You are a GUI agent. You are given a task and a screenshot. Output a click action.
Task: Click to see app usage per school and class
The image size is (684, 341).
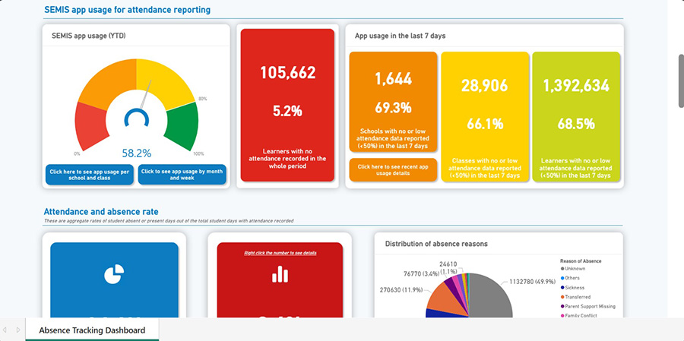[90, 175]
